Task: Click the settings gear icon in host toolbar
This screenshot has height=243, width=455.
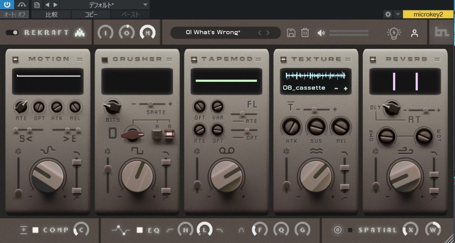Action: click(x=388, y=14)
